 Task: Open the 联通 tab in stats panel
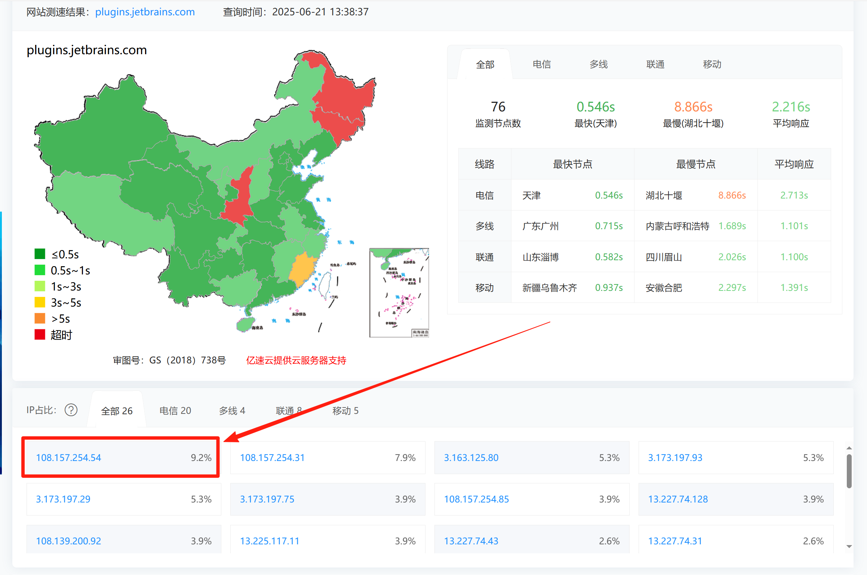coord(655,64)
